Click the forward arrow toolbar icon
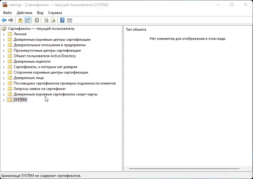Screen dimensions: 253x179 pyautogui.click(x=11, y=20)
